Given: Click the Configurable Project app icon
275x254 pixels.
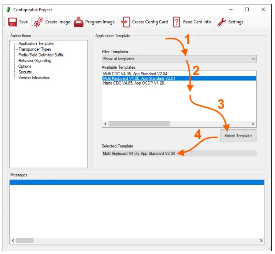Looking at the screenshot, I should click(8, 10).
